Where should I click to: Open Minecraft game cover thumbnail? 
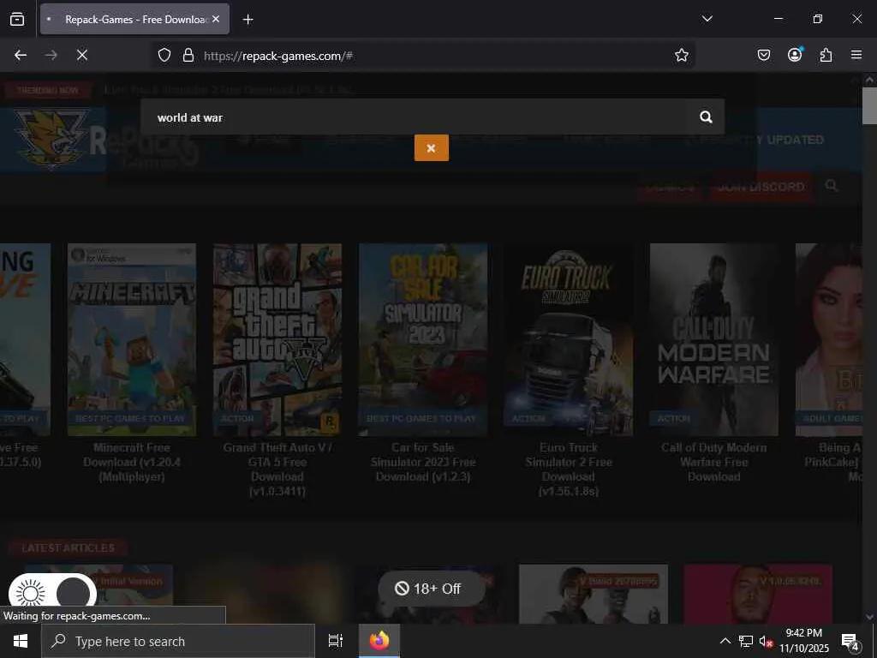point(132,339)
